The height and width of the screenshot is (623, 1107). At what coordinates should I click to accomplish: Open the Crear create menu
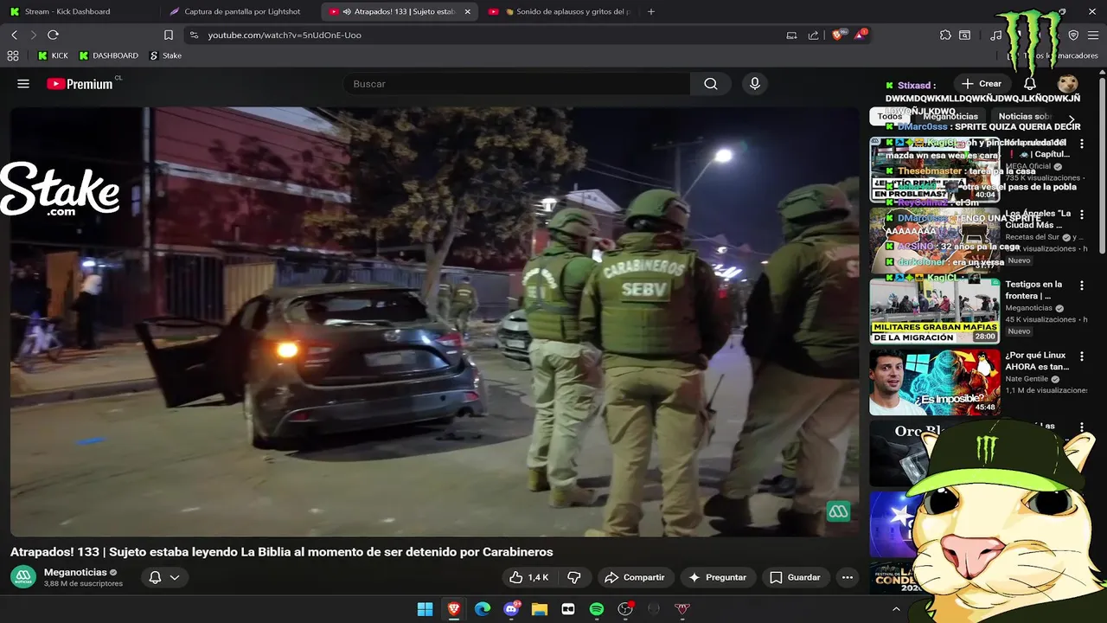tap(982, 84)
